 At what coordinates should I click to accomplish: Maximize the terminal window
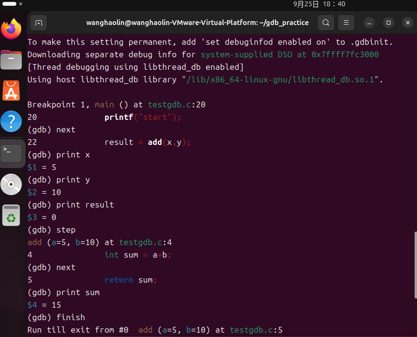[388, 23]
